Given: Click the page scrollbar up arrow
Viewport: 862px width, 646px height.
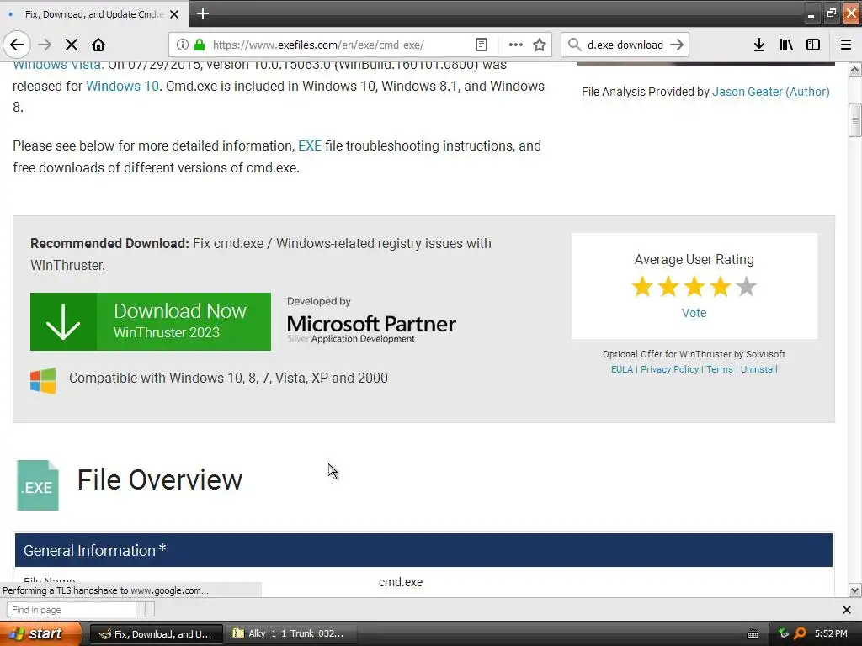Looking at the screenshot, I should click(854, 69).
